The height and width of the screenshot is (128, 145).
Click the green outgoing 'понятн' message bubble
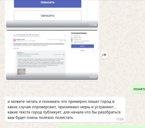click(138, 89)
